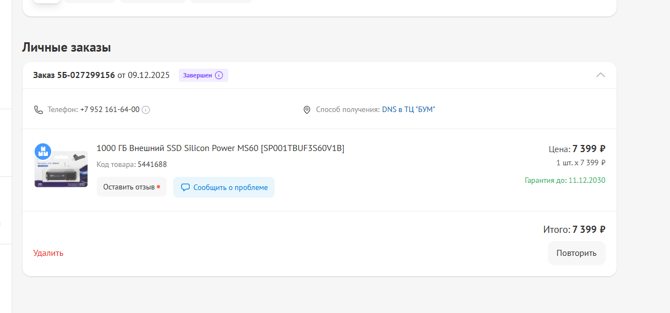Click phone number +7 952 161-64-00
Screen dimensions: 670x313
coord(109,110)
